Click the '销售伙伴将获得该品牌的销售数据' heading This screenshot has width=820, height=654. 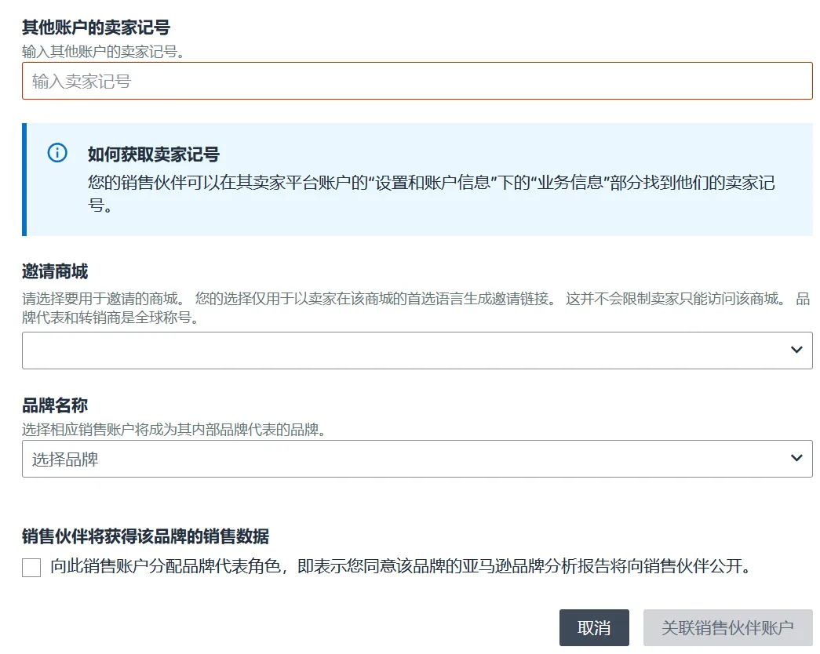coord(145,536)
